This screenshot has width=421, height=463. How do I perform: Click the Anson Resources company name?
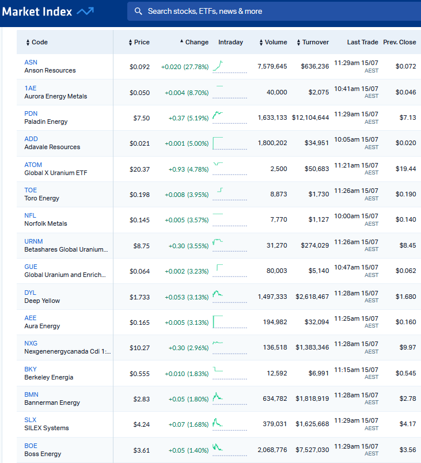click(50, 71)
